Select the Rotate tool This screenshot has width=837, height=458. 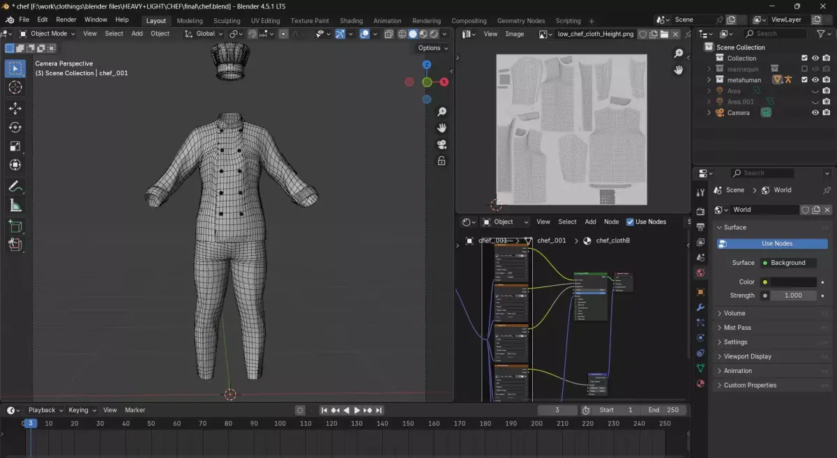(15, 127)
